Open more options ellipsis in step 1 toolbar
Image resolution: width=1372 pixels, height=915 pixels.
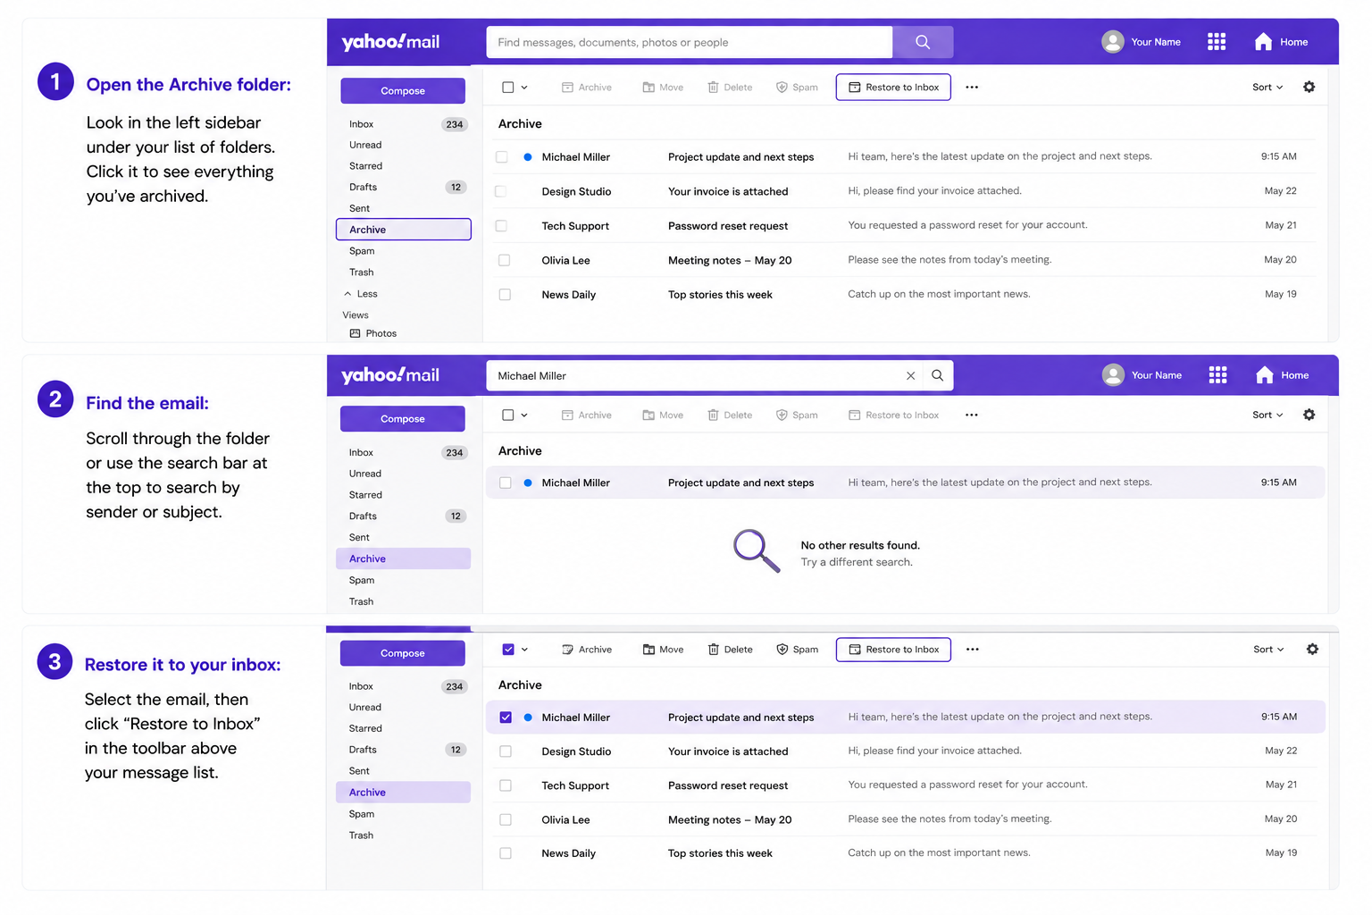point(972,87)
